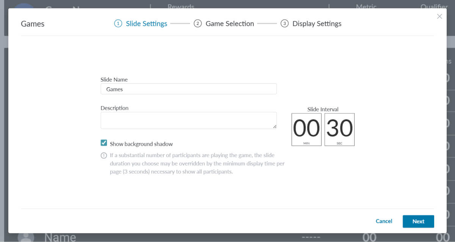This screenshot has height=242, width=455.
Task: Click the Games dialog title
Action: [33, 24]
